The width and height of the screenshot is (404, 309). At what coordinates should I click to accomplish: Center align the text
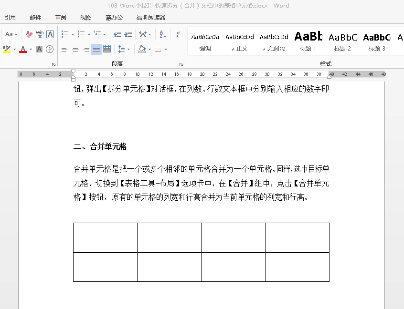(x=75, y=49)
